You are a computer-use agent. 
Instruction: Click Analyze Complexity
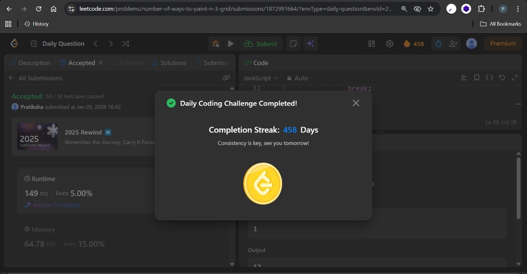tap(53, 205)
